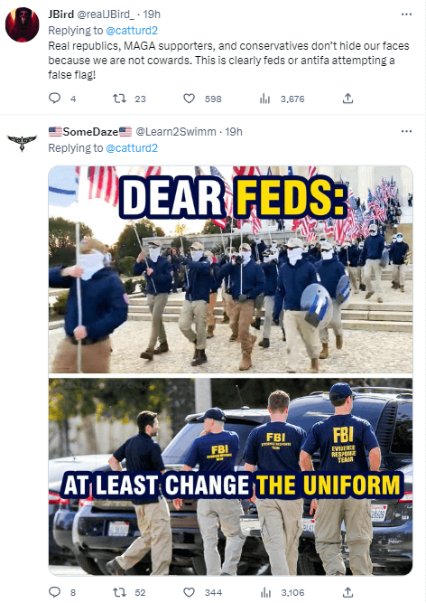Share SomeDaze's tweet

tap(347, 593)
